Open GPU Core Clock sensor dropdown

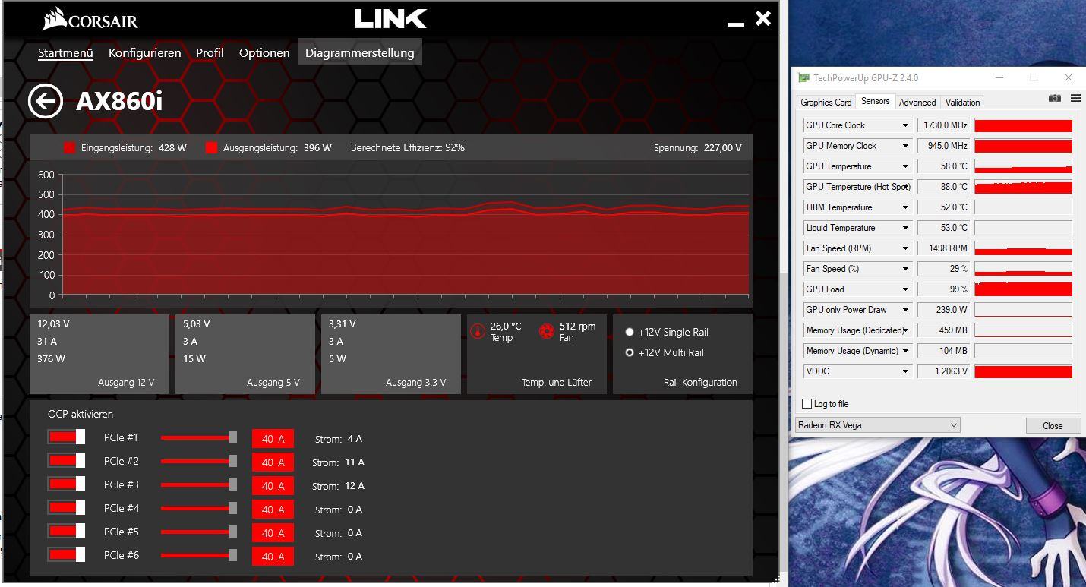click(x=905, y=125)
